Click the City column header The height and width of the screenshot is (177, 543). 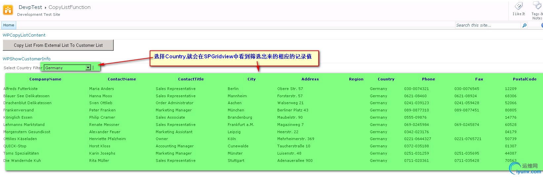pos(252,79)
